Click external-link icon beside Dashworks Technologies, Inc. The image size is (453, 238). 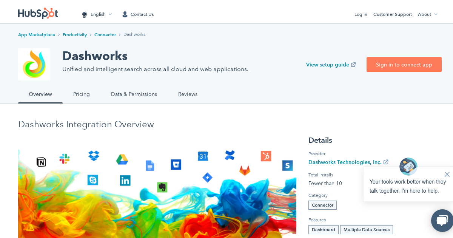click(x=386, y=162)
